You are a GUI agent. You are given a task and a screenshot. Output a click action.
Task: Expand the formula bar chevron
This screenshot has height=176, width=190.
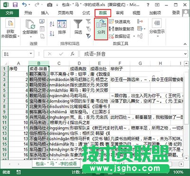(185, 54)
